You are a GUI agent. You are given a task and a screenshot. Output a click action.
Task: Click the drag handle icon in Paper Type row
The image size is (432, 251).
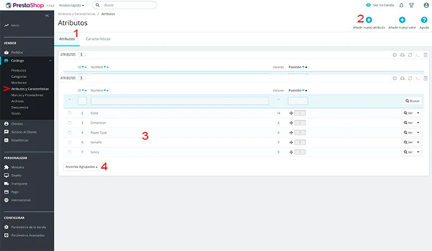click(x=291, y=133)
